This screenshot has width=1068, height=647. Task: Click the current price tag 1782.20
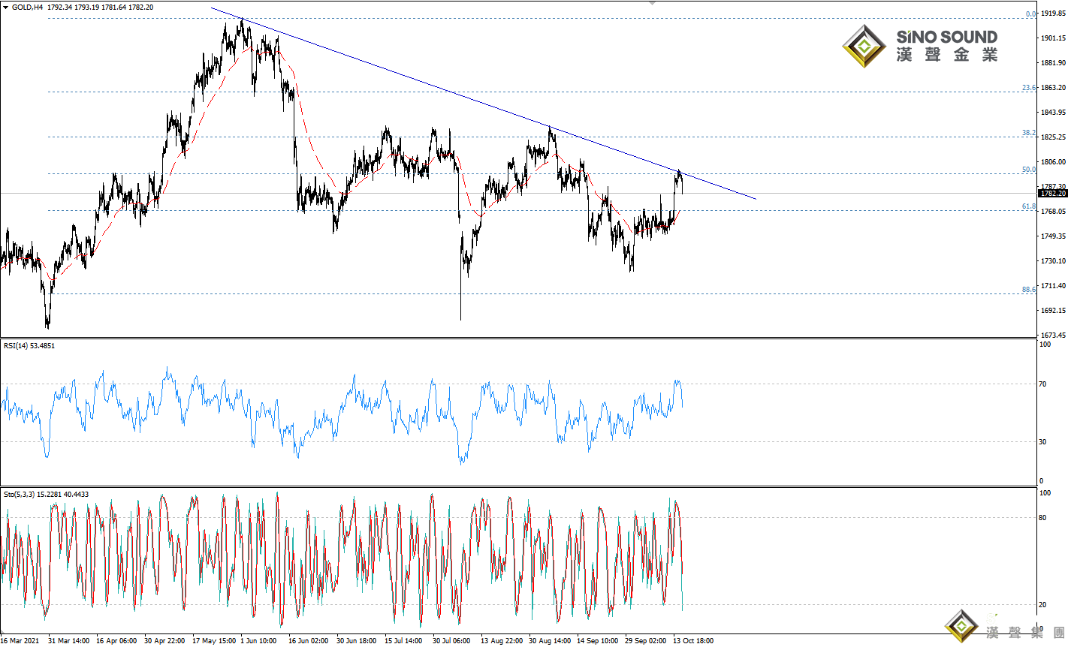tap(1053, 194)
